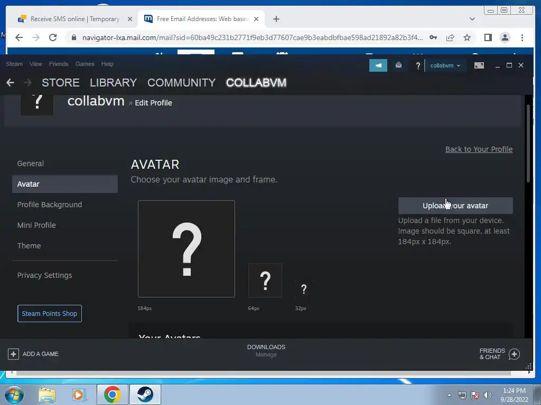The width and height of the screenshot is (541, 405).
Task: Open File Explorer from taskbar
Action: [47, 394]
